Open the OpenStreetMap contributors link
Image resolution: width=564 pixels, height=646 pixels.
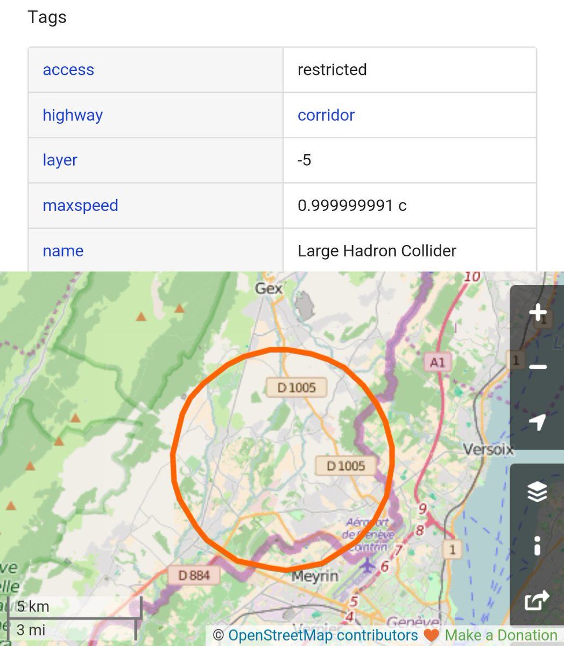[323, 635]
